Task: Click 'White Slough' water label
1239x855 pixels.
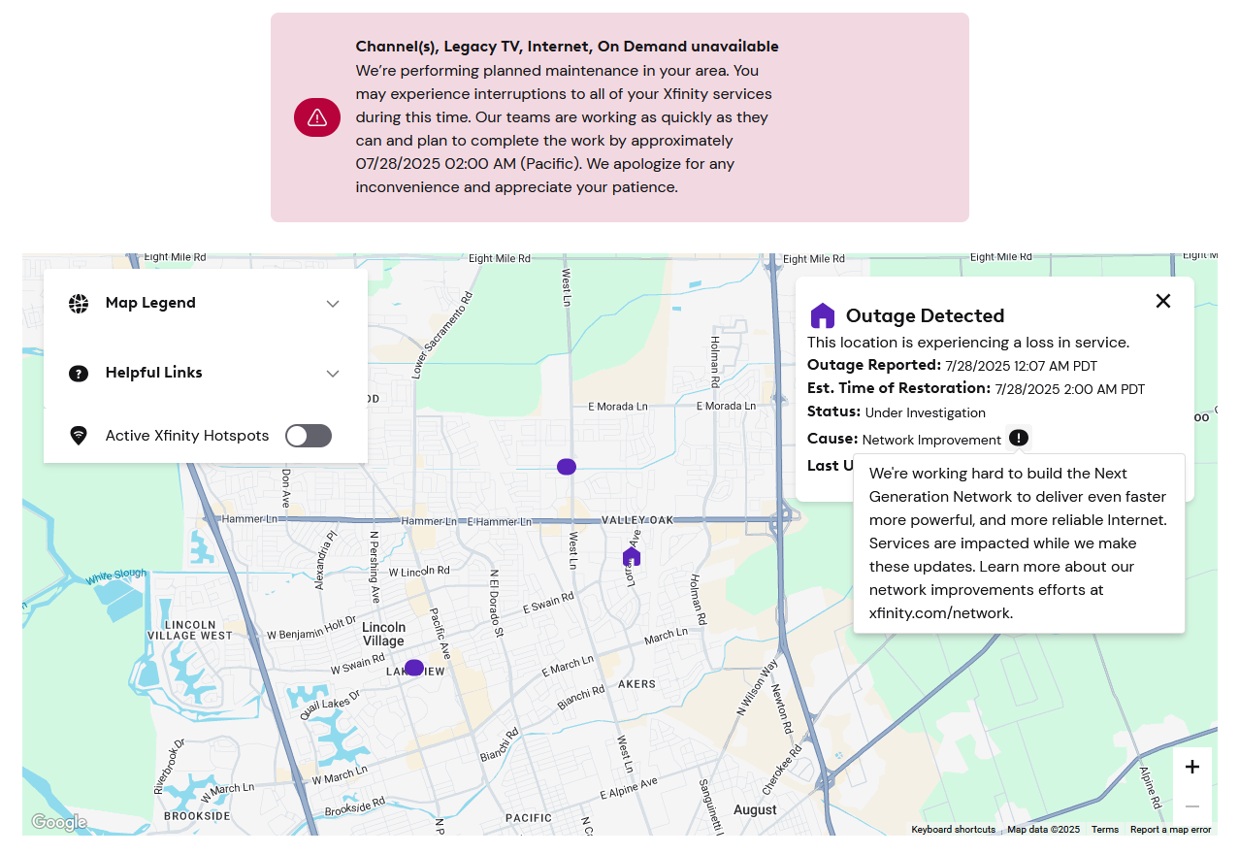Action: click(115, 576)
